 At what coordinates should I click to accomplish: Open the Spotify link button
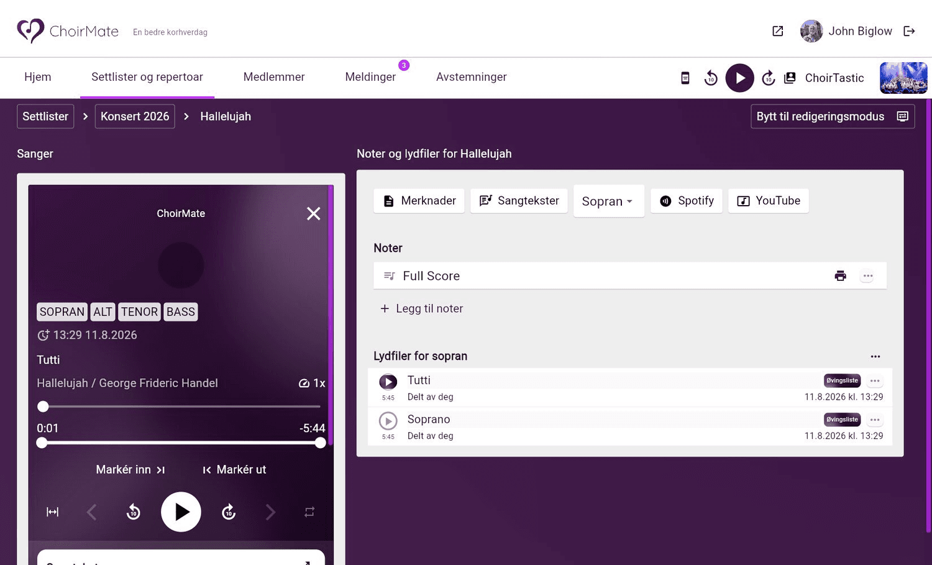[687, 201]
